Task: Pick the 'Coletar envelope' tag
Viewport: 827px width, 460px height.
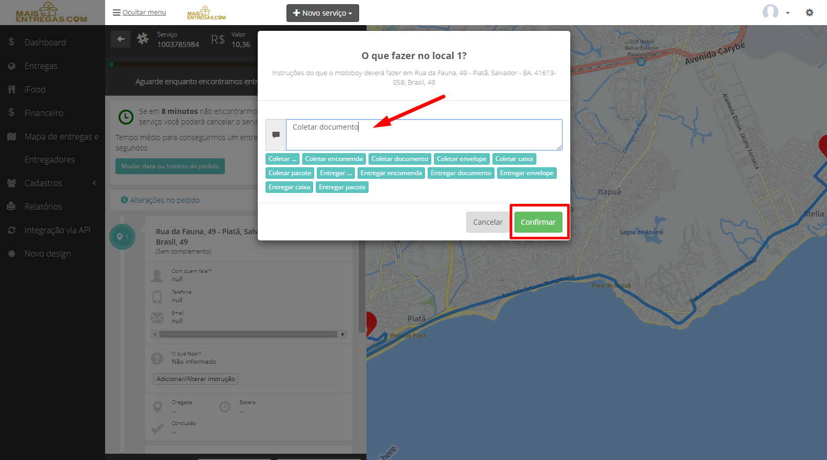Action: tap(462, 159)
